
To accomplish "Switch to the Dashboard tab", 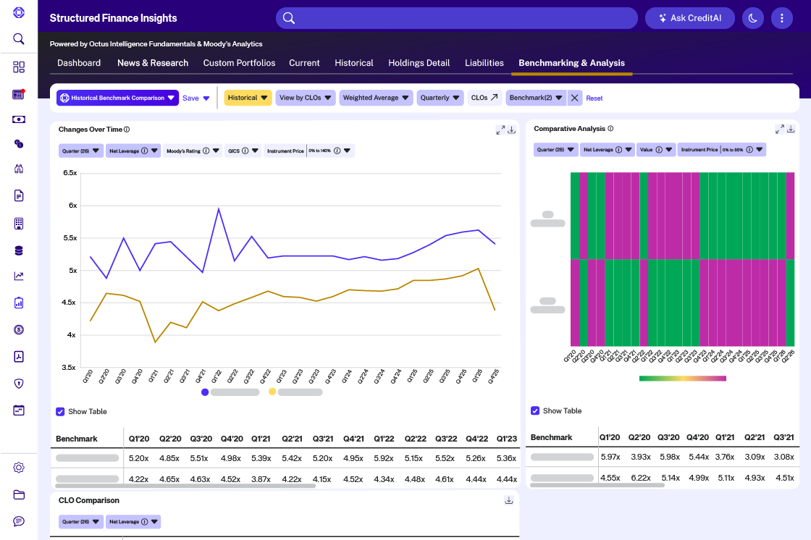I will (79, 63).
